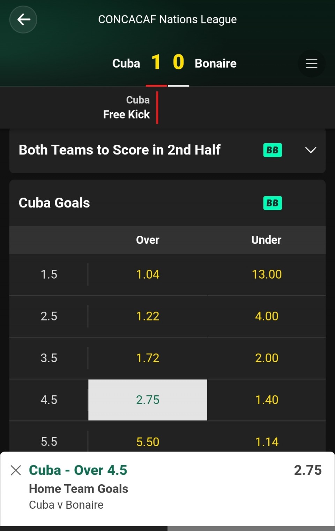Tap the back arrow icon
The image size is (335, 531).
pyautogui.click(x=23, y=20)
